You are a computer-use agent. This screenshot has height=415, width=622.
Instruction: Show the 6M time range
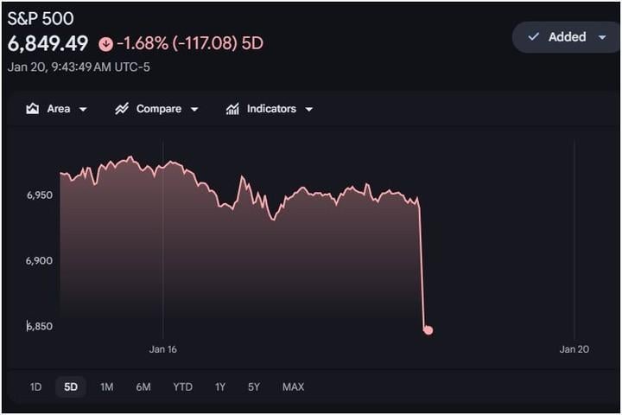click(x=143, y=386)
